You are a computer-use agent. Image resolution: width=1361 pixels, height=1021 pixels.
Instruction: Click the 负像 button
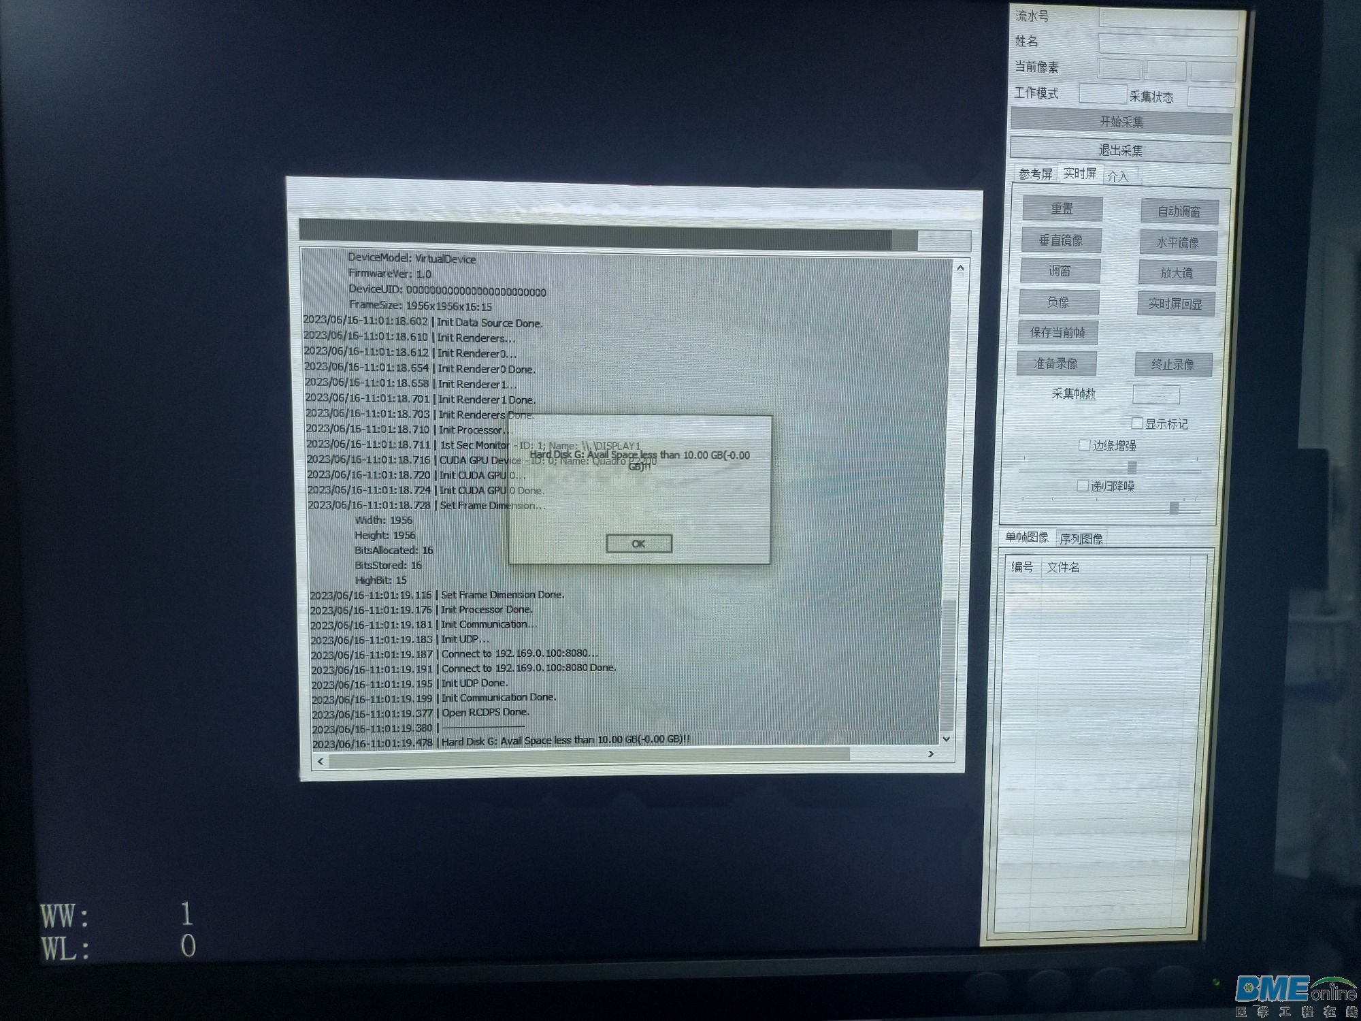(x=1058, y=302)
